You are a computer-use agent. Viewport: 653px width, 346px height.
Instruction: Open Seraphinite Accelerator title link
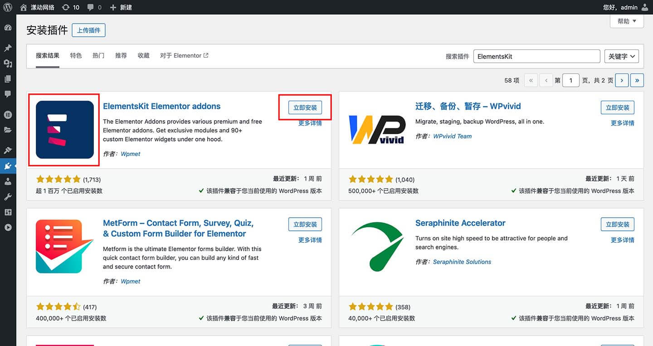(x=460, y=223)
